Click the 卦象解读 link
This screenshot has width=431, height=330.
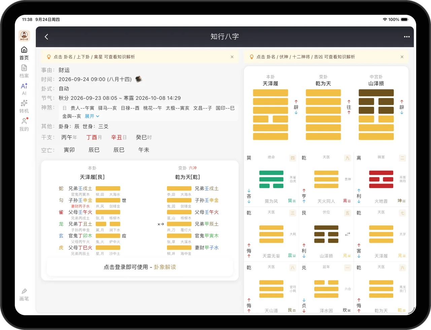point(165,267)
